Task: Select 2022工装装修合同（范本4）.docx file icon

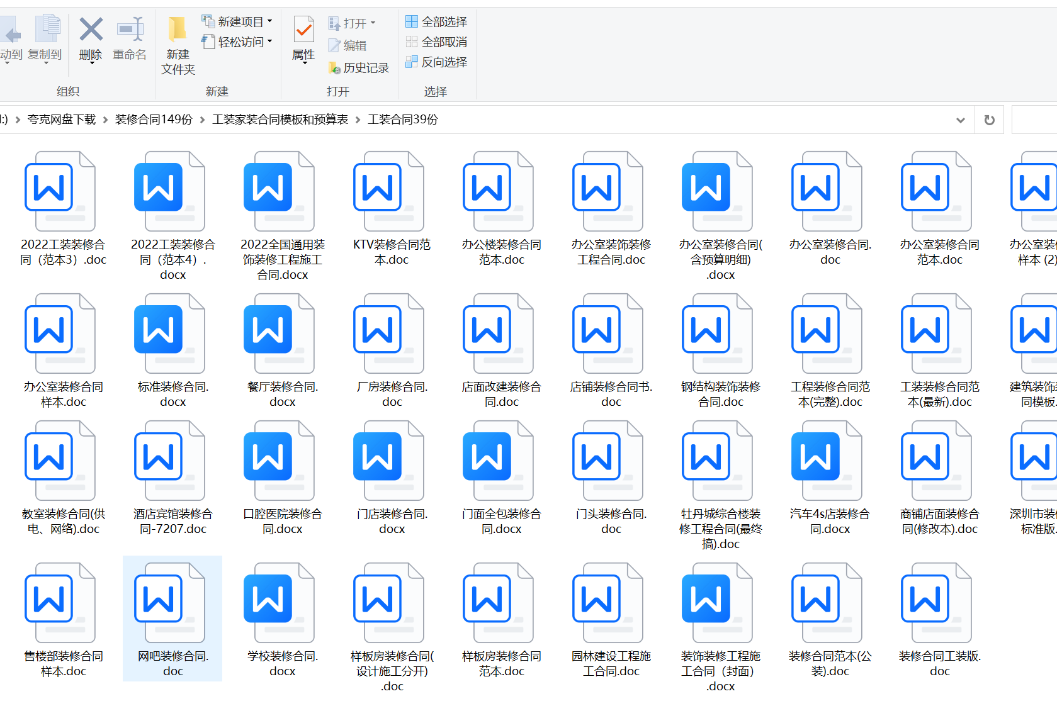Action: (x=169, y=191)
